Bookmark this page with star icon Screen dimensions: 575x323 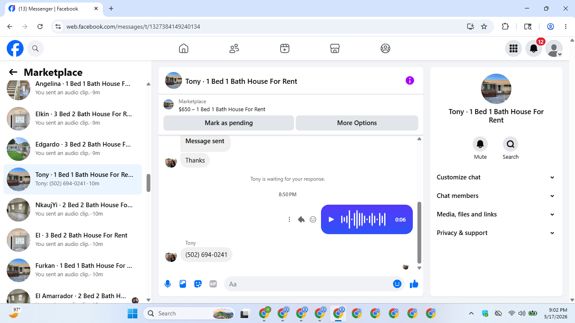[484, 27]
